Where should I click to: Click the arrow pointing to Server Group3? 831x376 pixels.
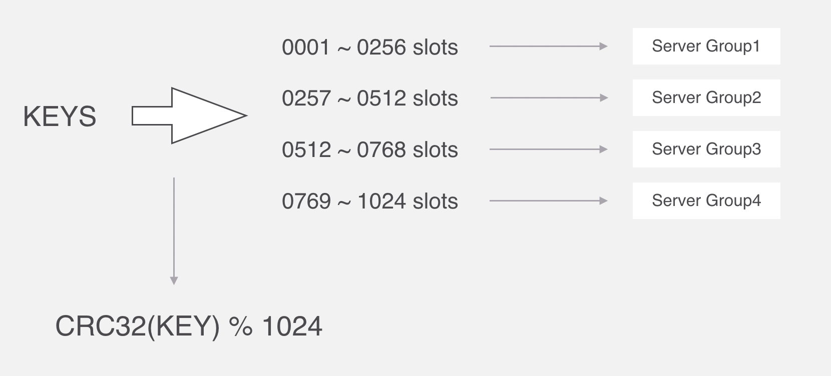tap(548, 149)
